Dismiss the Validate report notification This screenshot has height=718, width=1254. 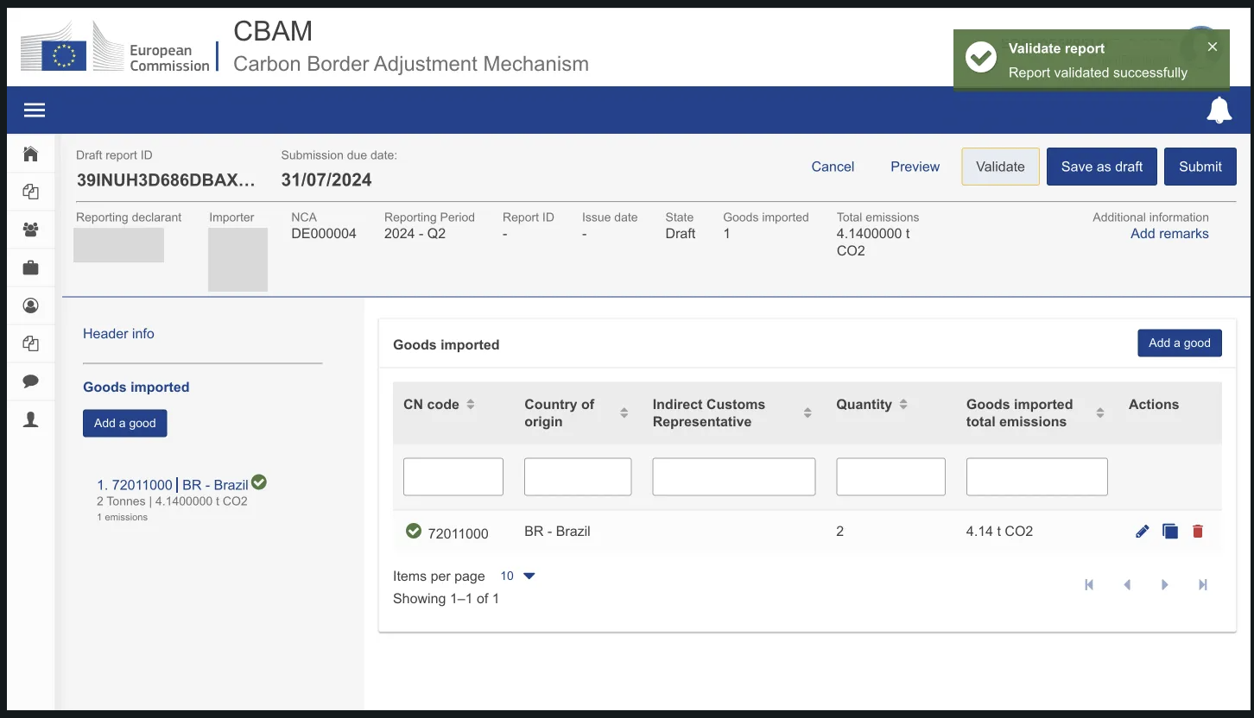click(1213, 47)
